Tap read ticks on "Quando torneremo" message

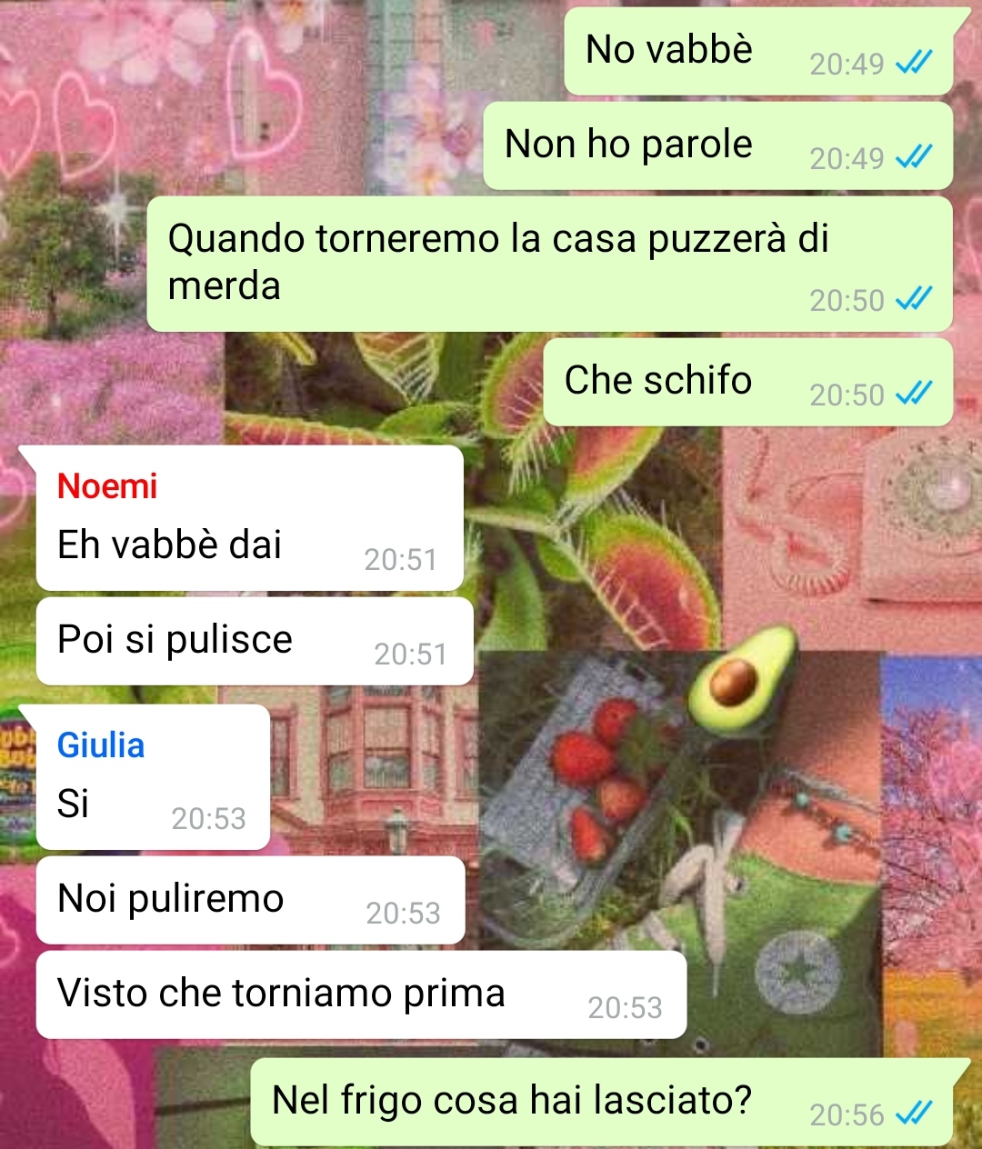[914, 299]
